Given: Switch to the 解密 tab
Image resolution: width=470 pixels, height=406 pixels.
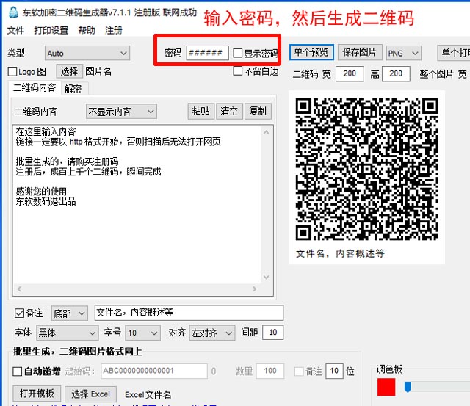Looking at the screenshot, I should point(73,89).
